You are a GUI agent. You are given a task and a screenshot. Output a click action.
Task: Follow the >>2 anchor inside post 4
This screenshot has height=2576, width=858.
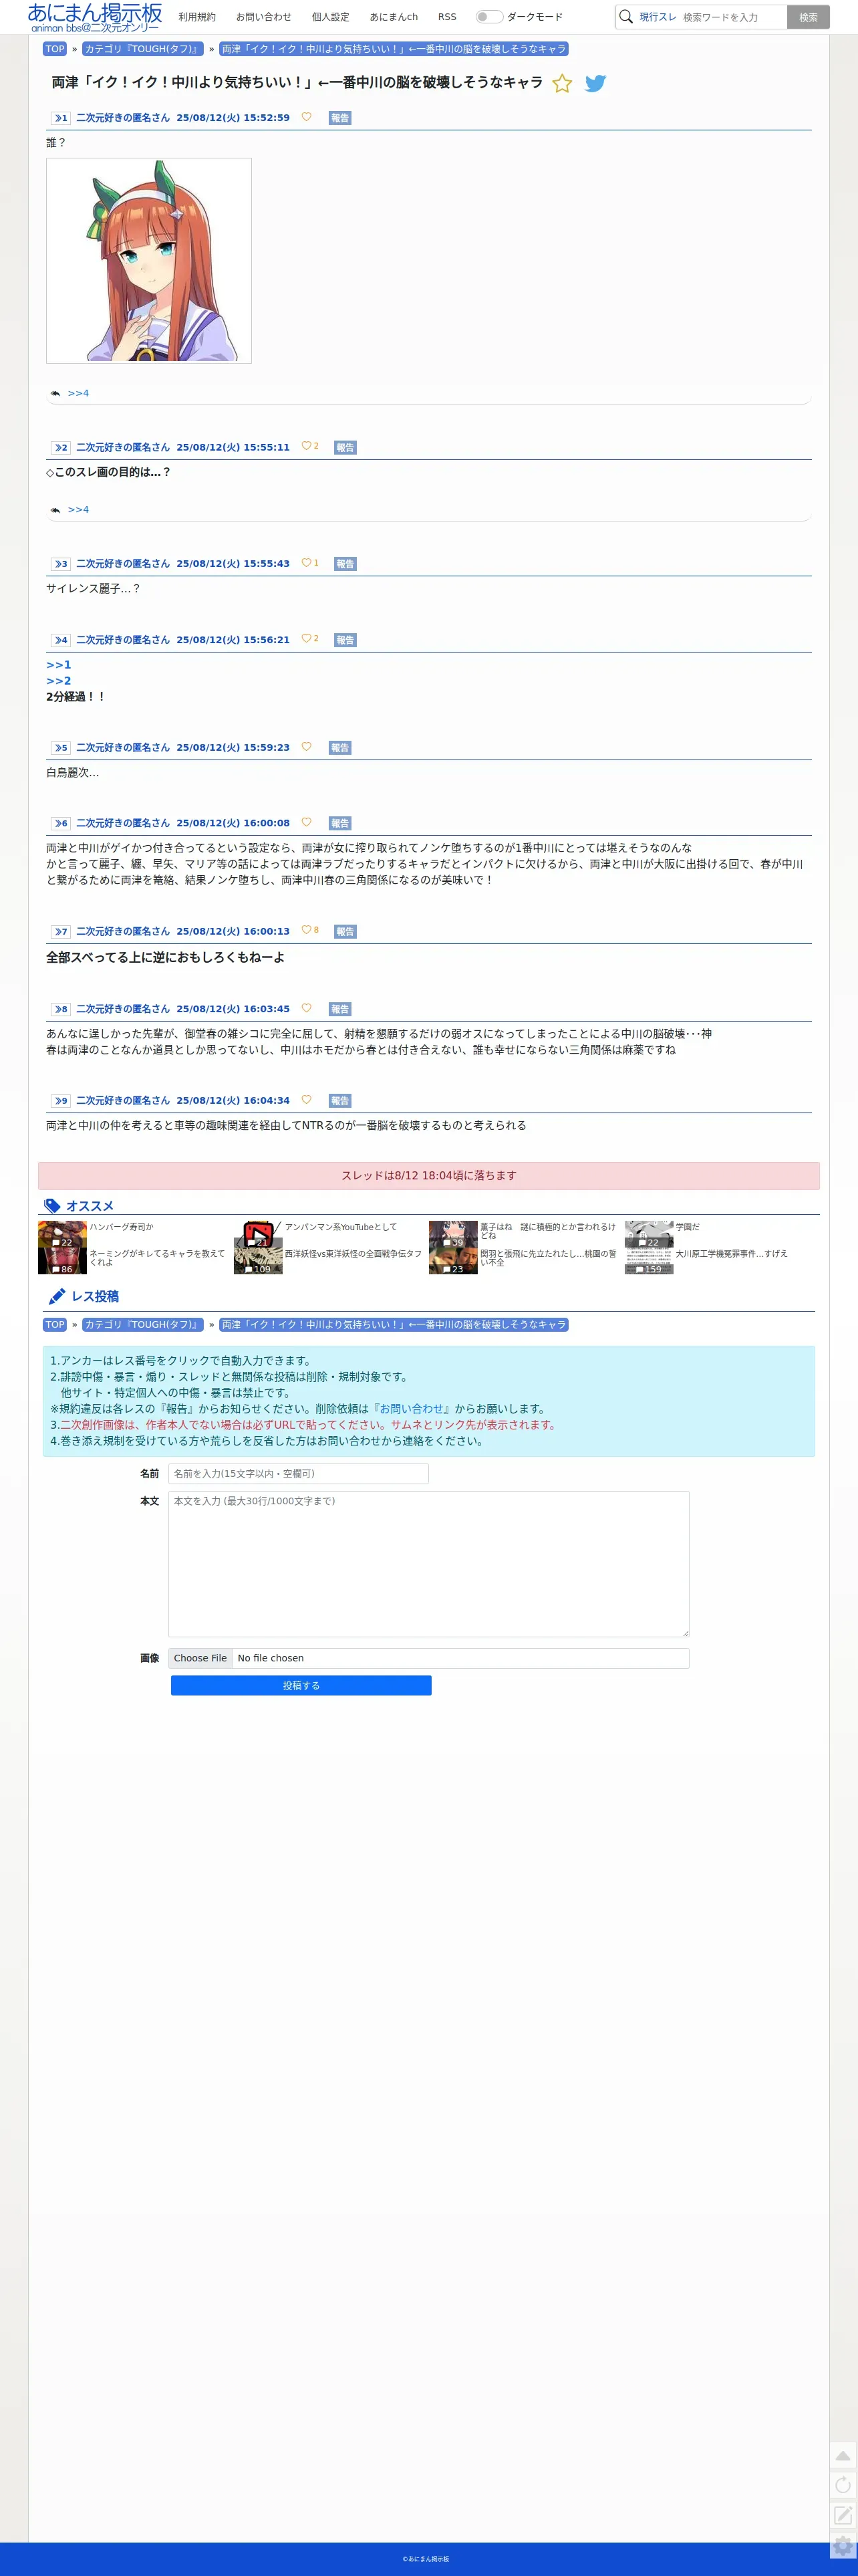coord(59,681)
